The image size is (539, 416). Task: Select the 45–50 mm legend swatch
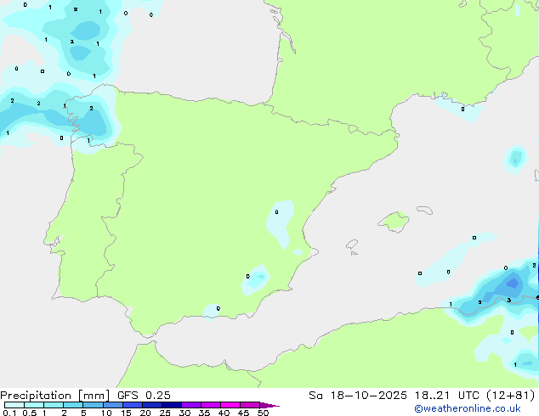point(250,405)
